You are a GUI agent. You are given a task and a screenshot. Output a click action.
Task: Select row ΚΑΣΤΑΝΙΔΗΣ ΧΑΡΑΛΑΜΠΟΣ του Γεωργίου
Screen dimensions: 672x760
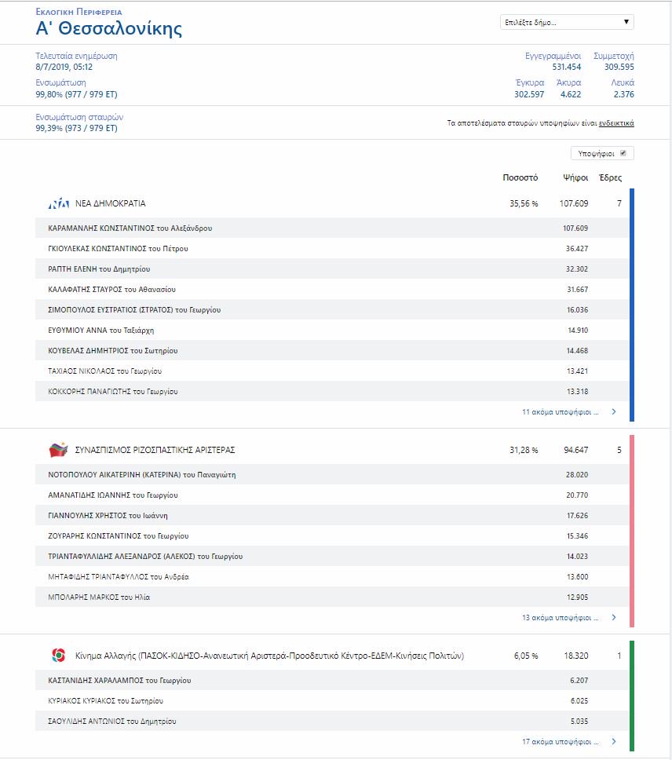point(332,680)
